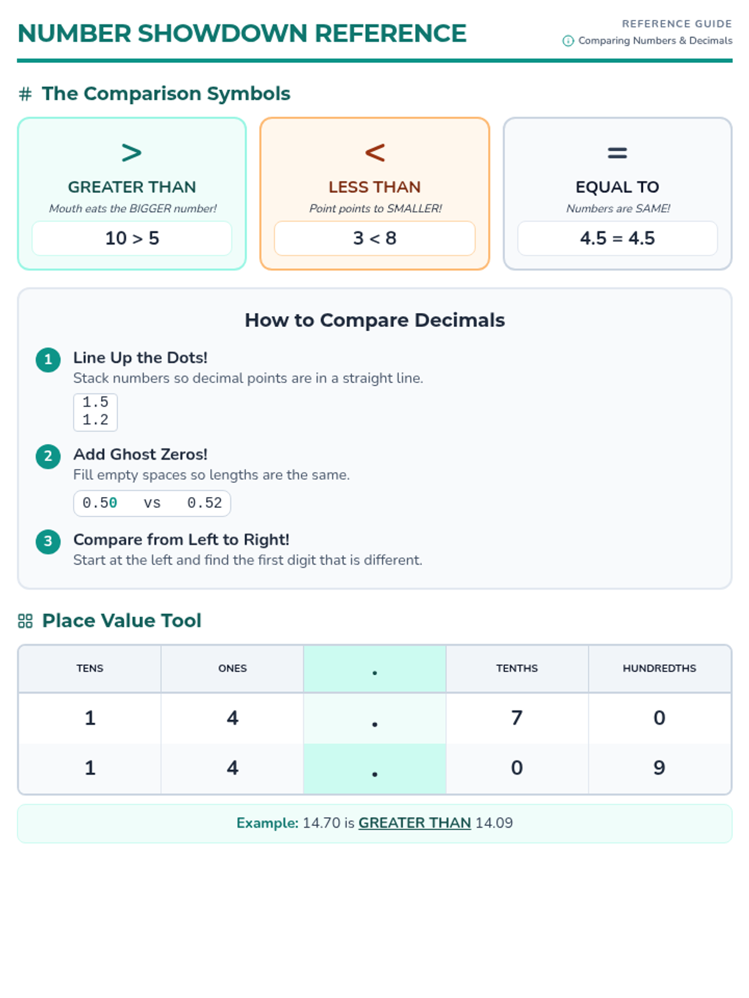The image size is (749, 998).
Task: Click the info icon beside Comparing Numbers
Action: click(x=568, y=41)
